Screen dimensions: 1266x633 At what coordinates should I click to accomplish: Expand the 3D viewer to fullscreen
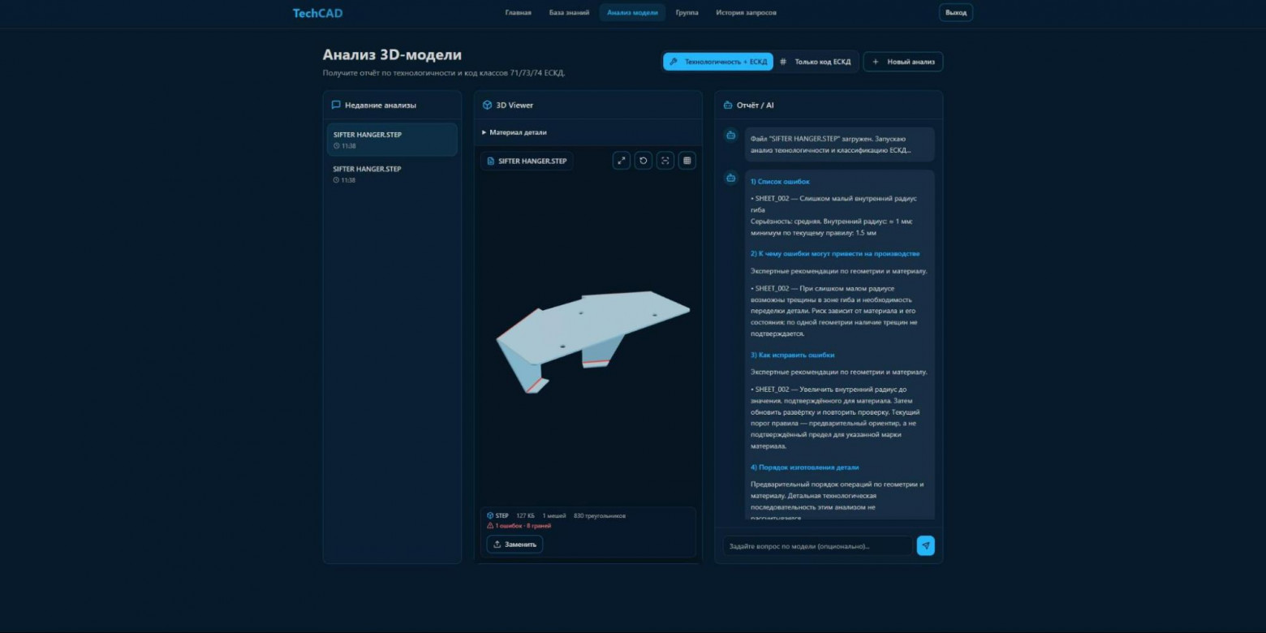tap(622, 161)
